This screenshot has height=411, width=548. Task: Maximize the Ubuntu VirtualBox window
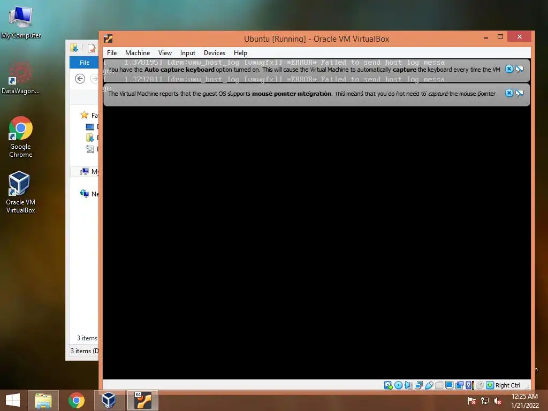coord(500,37)
